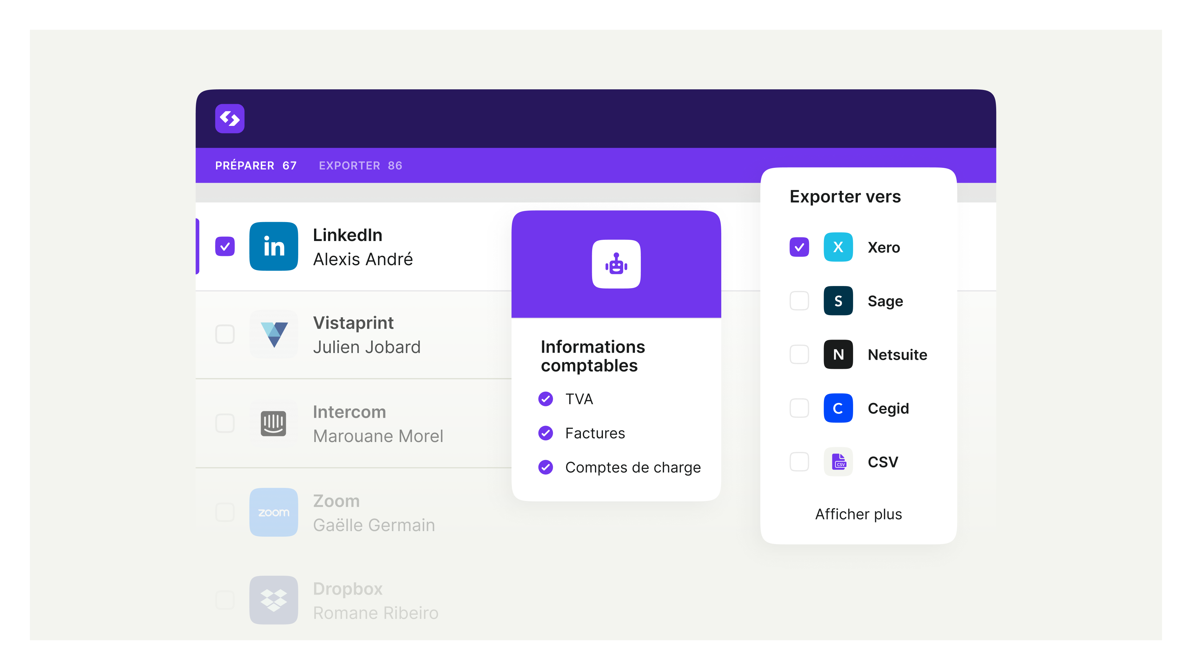Image resolution: width=1192 pixels, height=670 pixels.
Task: Click the Xero logo icon
Action: [838, 247]
